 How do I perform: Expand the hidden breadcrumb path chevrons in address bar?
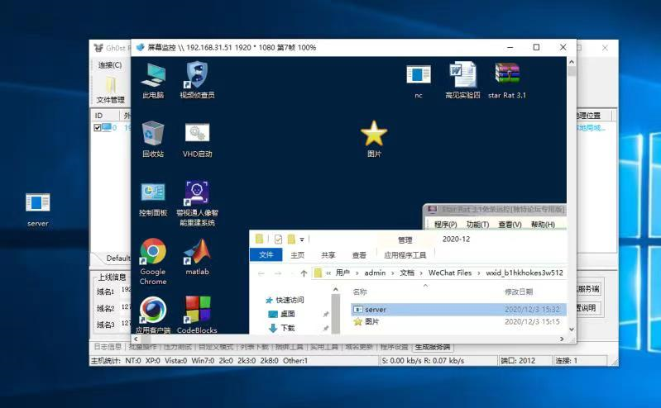click(328, 273)
